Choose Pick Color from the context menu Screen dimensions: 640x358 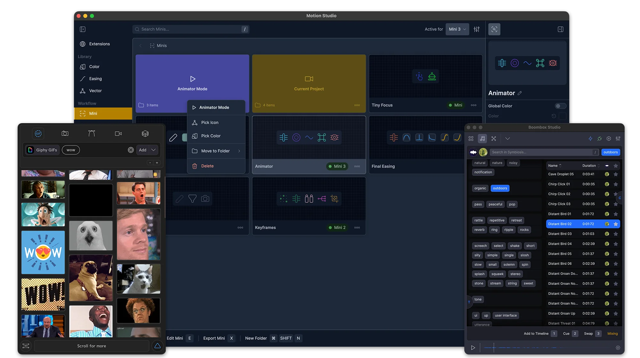[x=211, y=136]
